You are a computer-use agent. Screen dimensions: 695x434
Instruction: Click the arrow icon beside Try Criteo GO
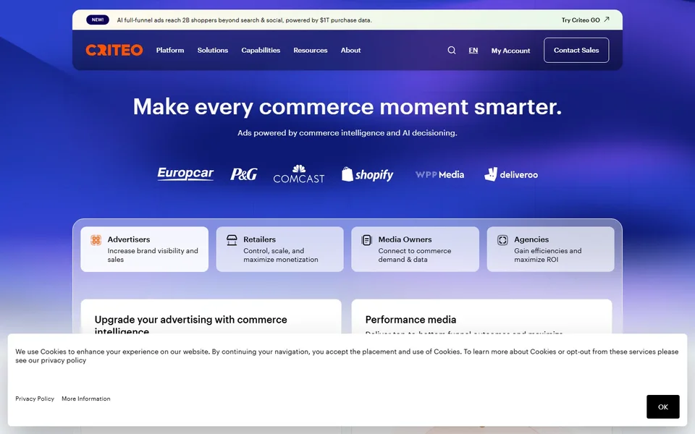(x=607, y=20)
